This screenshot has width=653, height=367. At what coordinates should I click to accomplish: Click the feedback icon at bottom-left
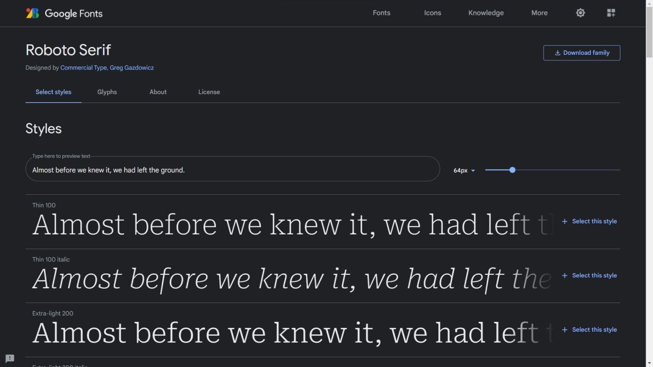[10, 358]
